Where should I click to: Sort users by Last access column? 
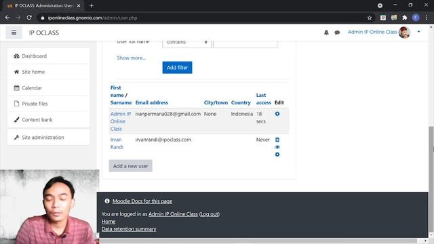click(264, 99)
